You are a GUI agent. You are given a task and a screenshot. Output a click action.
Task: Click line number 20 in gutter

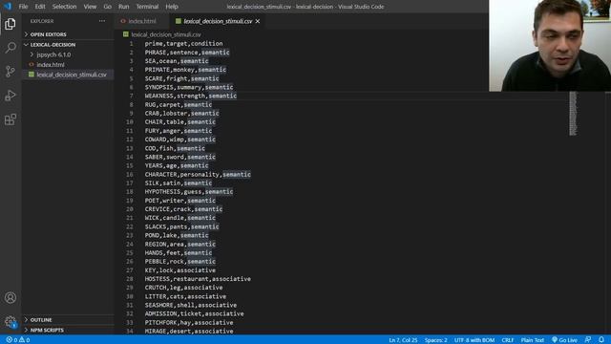click(130, 209)
